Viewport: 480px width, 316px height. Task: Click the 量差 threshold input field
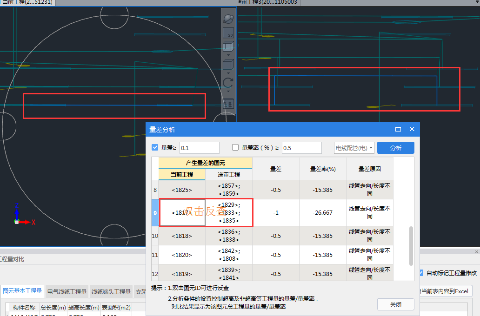199,148
